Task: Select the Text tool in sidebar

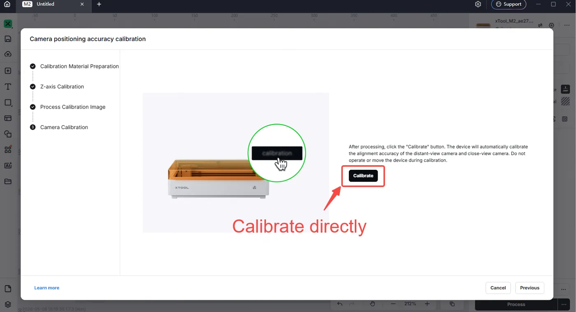Action: click(x=8, y=87)
